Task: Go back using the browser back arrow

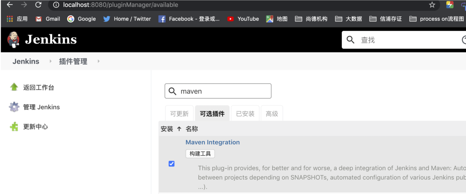Action: (x=10, y=5)
